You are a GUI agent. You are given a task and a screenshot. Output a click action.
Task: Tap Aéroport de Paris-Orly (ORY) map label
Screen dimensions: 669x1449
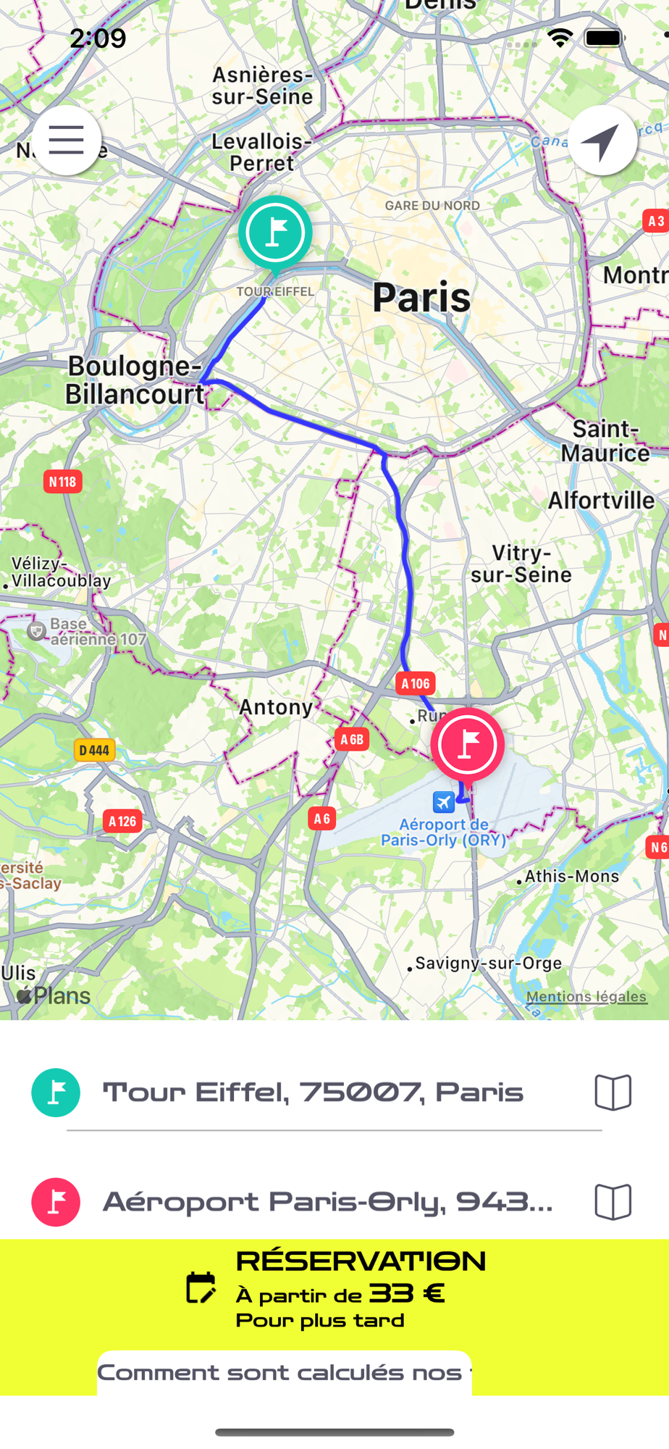point(444,832)
